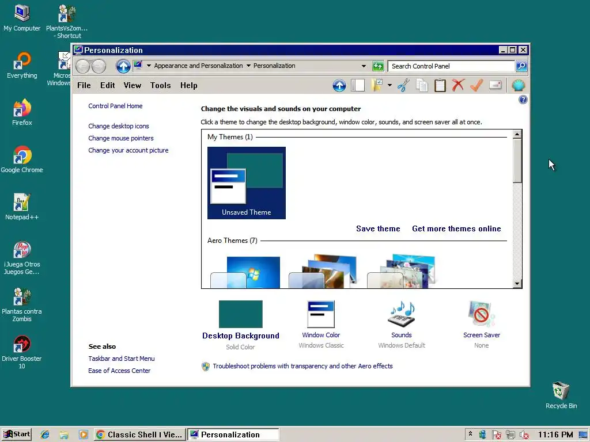
Task: Open Windows Media Player quick launch icon
Action: 83,435
